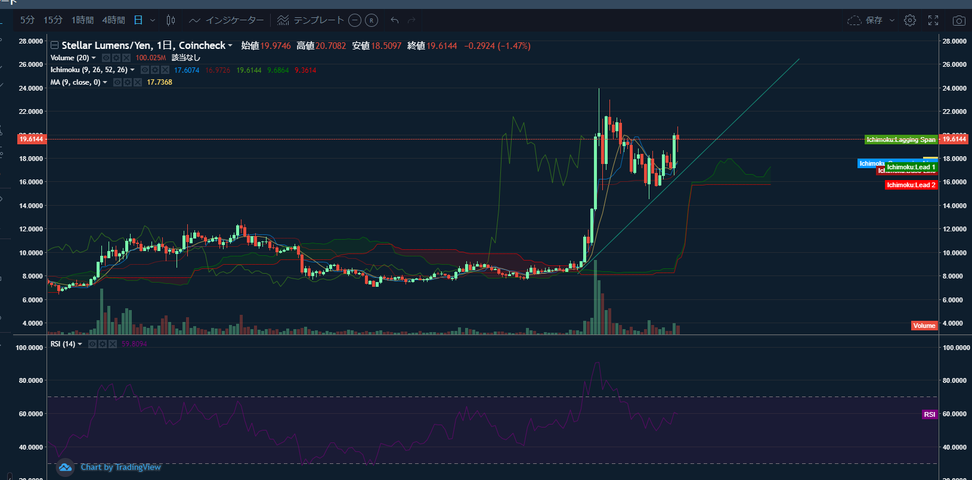This screenshot has width=972, height=480.
Task: Toggle visibility of the RSI indicator
Action: coord(92,344)
